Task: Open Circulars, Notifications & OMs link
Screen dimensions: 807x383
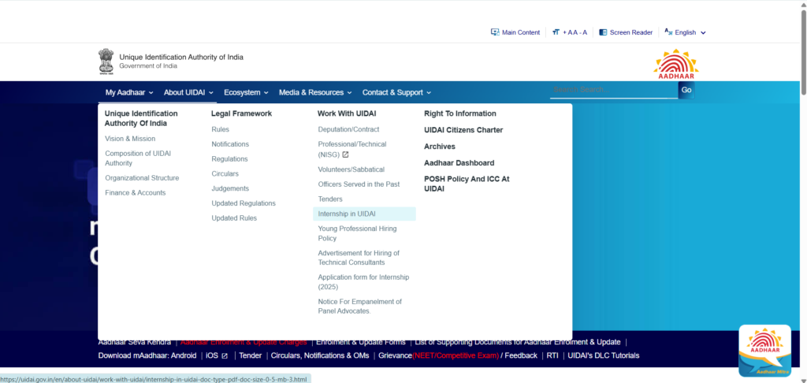Action: point(320,355)
